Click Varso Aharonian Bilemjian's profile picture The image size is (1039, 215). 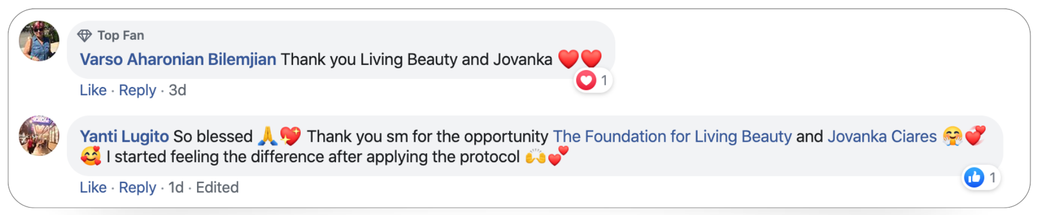pos(39,41)
